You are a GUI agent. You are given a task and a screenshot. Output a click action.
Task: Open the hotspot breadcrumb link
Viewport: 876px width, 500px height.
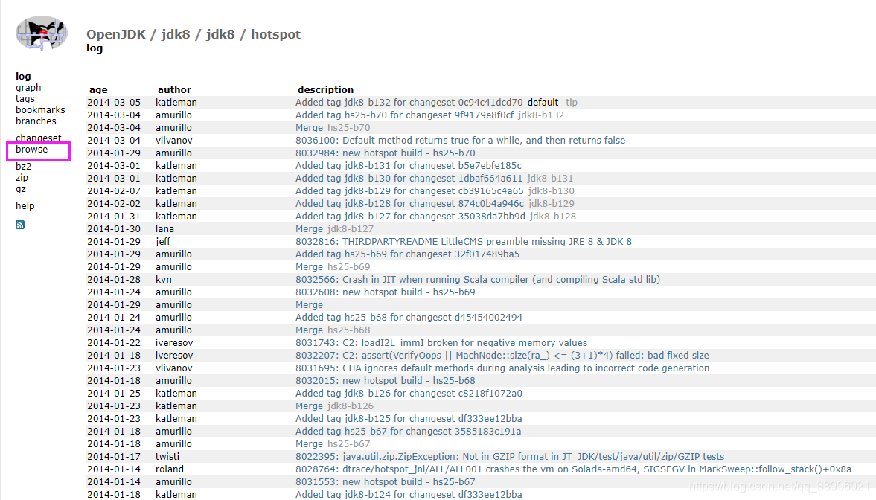[x=275, y=34]
